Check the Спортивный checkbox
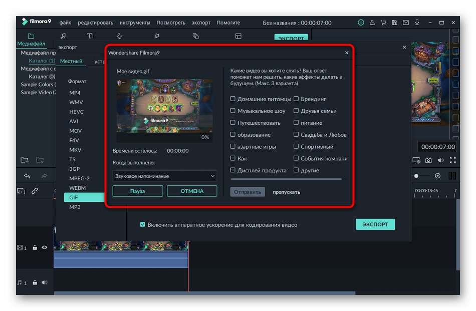This screenshot has width=476, height=311. pyautogui.click(x=296, y=146)
